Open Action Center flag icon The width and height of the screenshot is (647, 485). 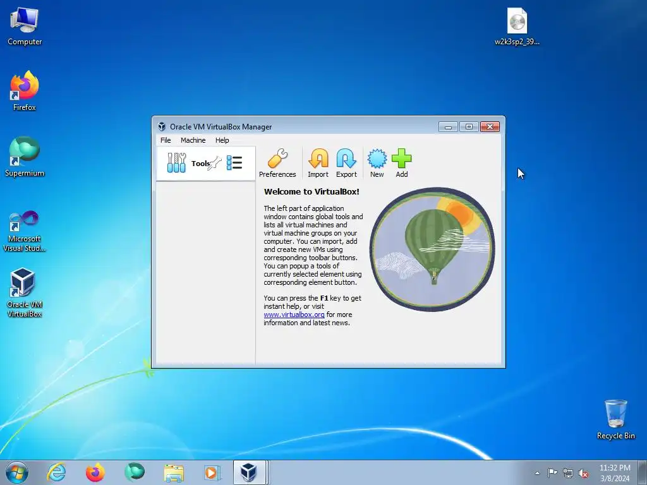coord(552,472)
